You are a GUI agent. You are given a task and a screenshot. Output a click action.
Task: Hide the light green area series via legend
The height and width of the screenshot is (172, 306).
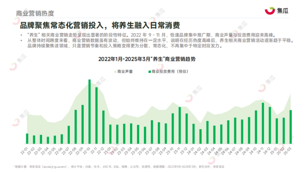point(116,72)
